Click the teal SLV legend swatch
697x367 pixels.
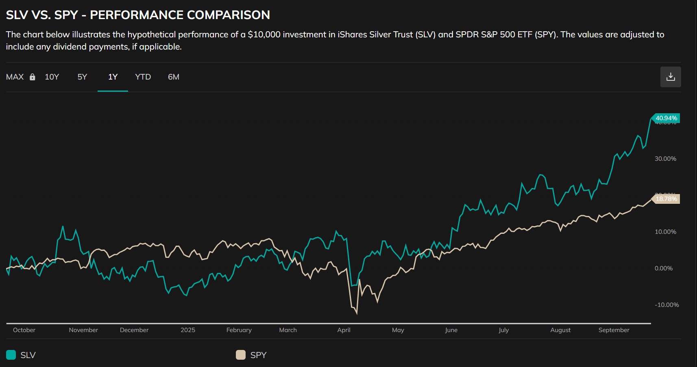click(x=11, y=355)
